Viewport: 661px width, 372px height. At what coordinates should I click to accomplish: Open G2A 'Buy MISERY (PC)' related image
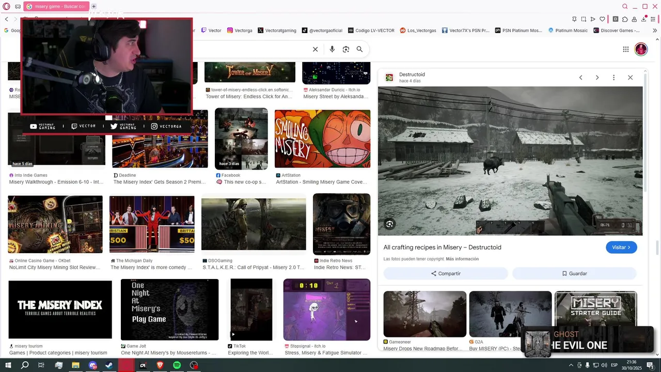510,314
